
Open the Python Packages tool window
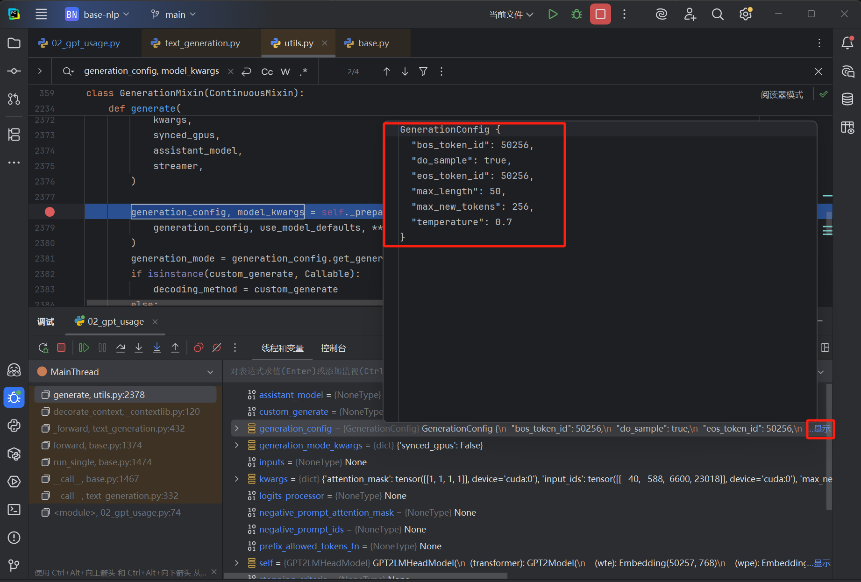[x=14, y=454]
